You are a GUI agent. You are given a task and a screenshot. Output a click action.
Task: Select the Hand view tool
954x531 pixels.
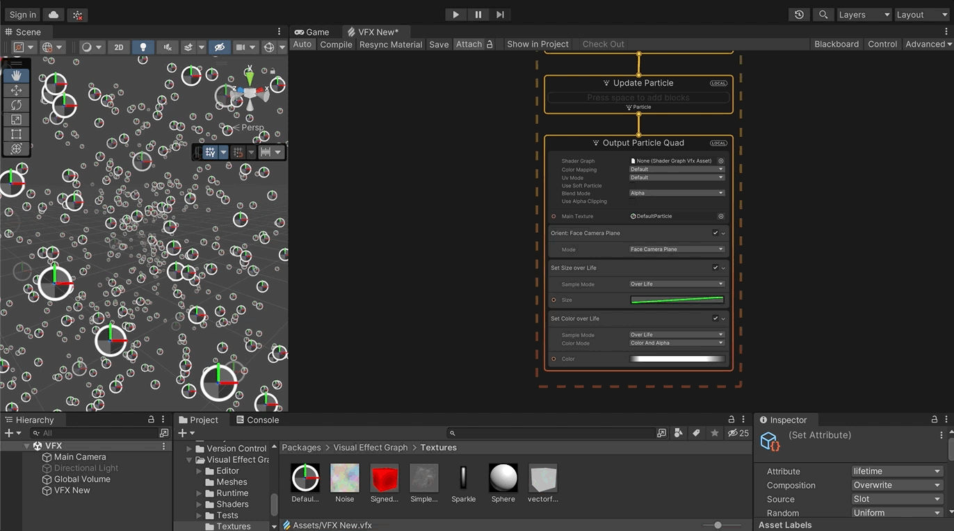16,75
